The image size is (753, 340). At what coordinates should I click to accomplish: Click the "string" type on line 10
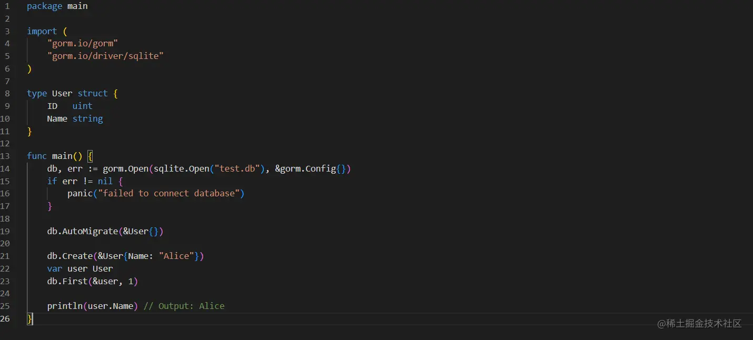(88, 118)
